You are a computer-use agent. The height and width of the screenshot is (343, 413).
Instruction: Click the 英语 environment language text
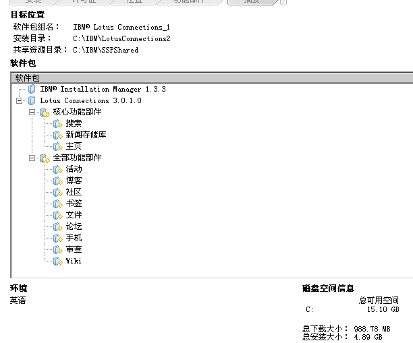(x=18, y=300)
